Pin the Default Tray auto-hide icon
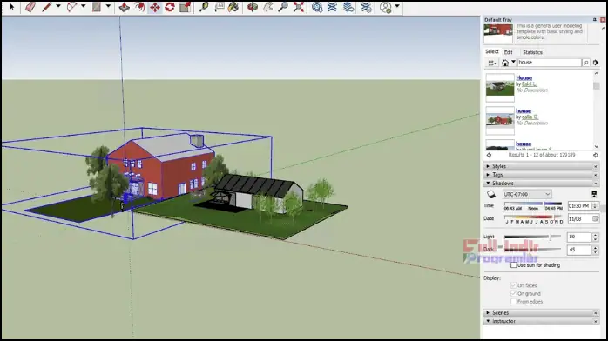Viewport: 608px width, 341px height. click(x=594, y=19)
